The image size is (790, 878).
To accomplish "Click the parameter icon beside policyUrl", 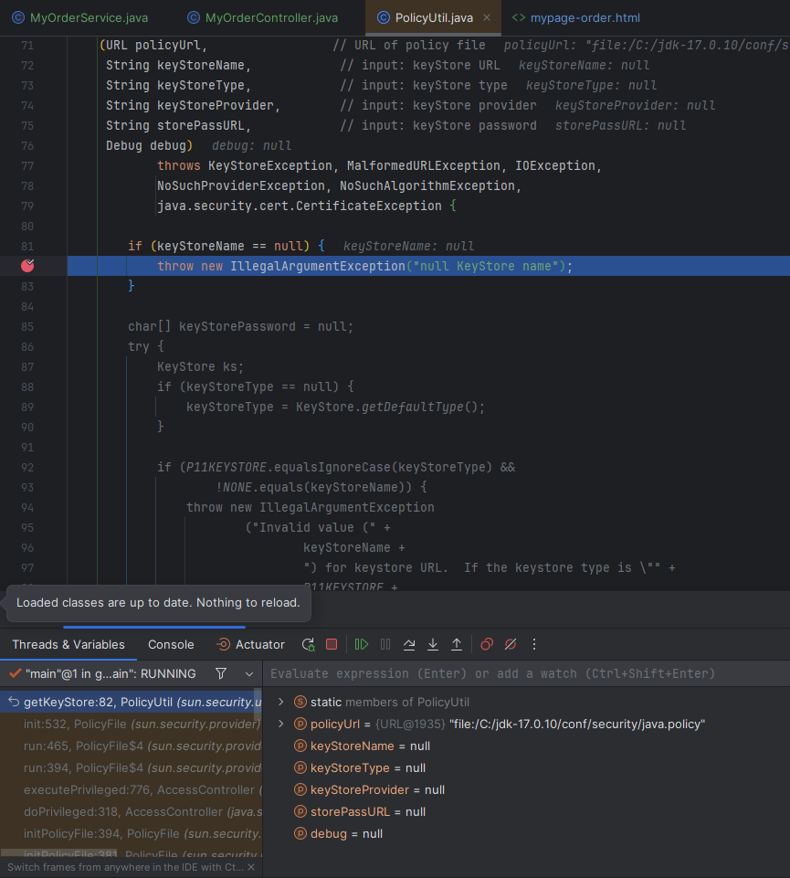I will (300, 724).
